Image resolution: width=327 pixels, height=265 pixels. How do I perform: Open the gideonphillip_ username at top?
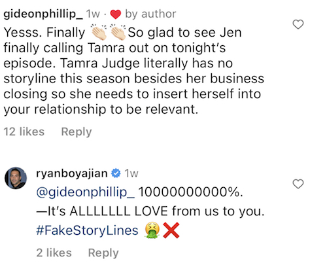click(x=43, y=14)
